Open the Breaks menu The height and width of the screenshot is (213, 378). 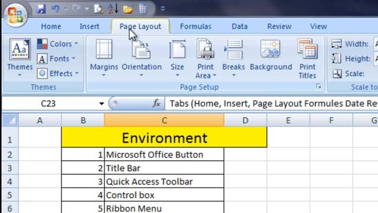(233, 58)
